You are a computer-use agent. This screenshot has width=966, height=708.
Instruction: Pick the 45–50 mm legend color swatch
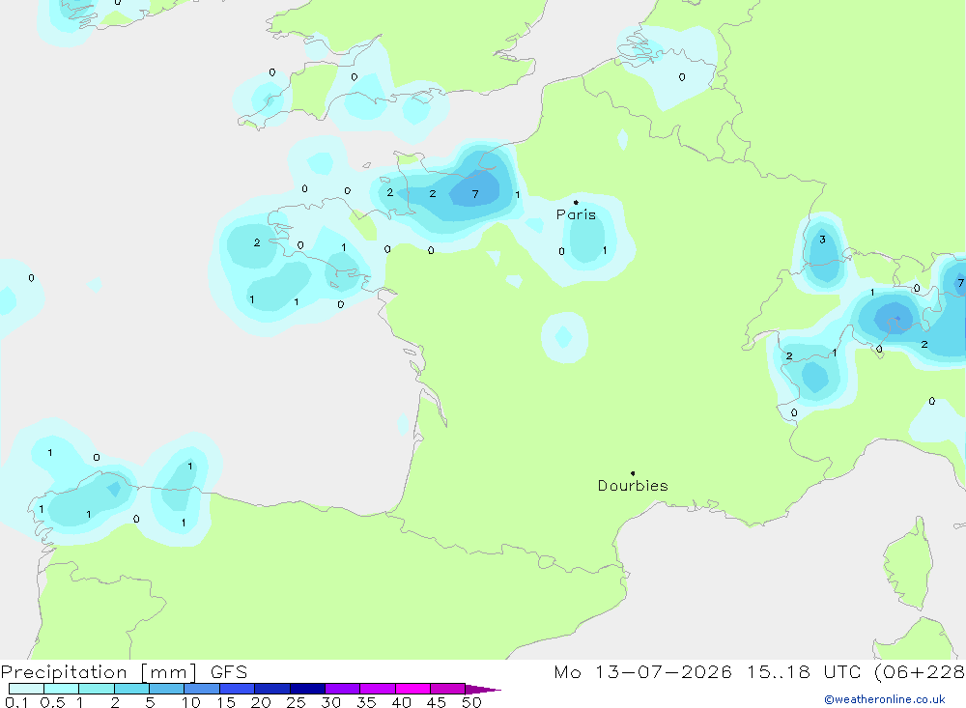[448, 689]
